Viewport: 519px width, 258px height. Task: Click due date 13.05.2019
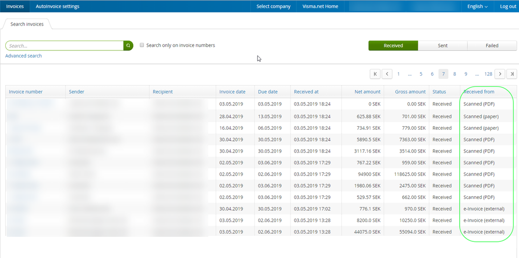[270, 116]
